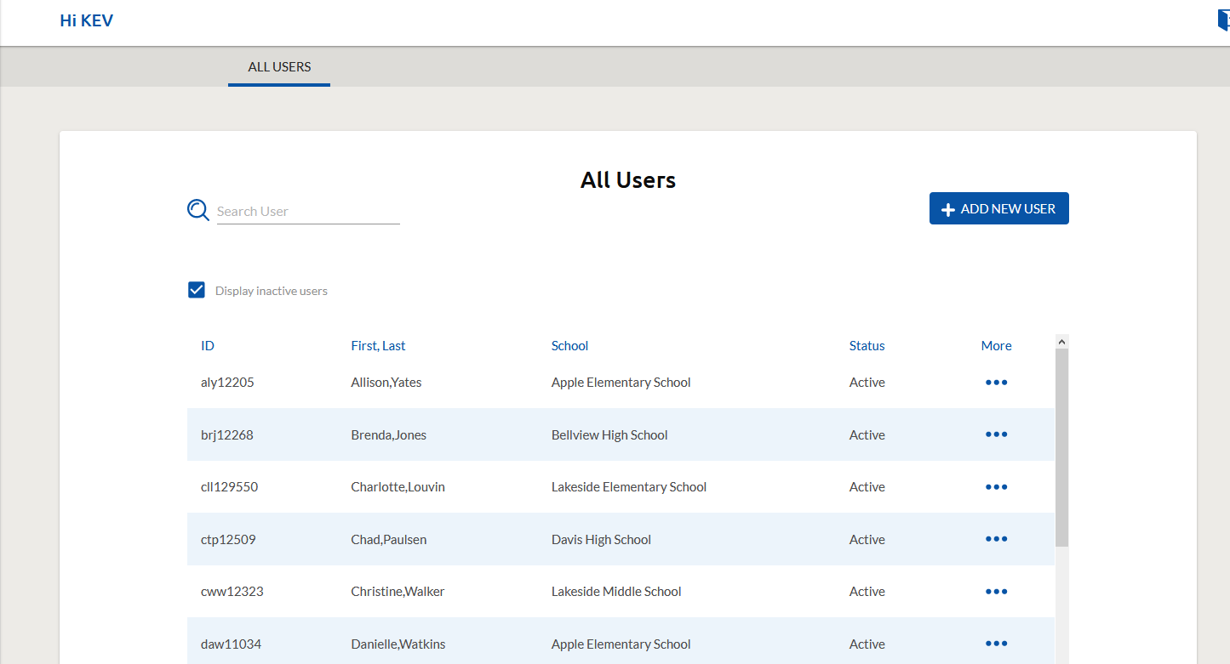Open more options for Allison Yates
Screen dimensions: 1230x664
(x=996, y=383)
